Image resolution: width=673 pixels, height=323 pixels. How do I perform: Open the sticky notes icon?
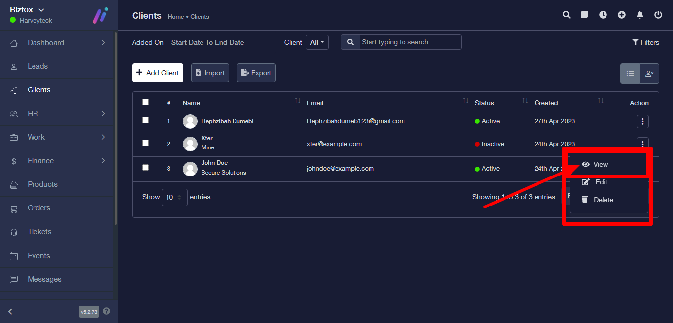pos(585,15)
